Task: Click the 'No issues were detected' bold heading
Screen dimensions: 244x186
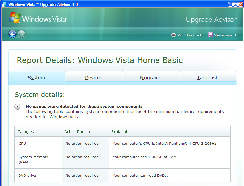Action: [84, 106]
